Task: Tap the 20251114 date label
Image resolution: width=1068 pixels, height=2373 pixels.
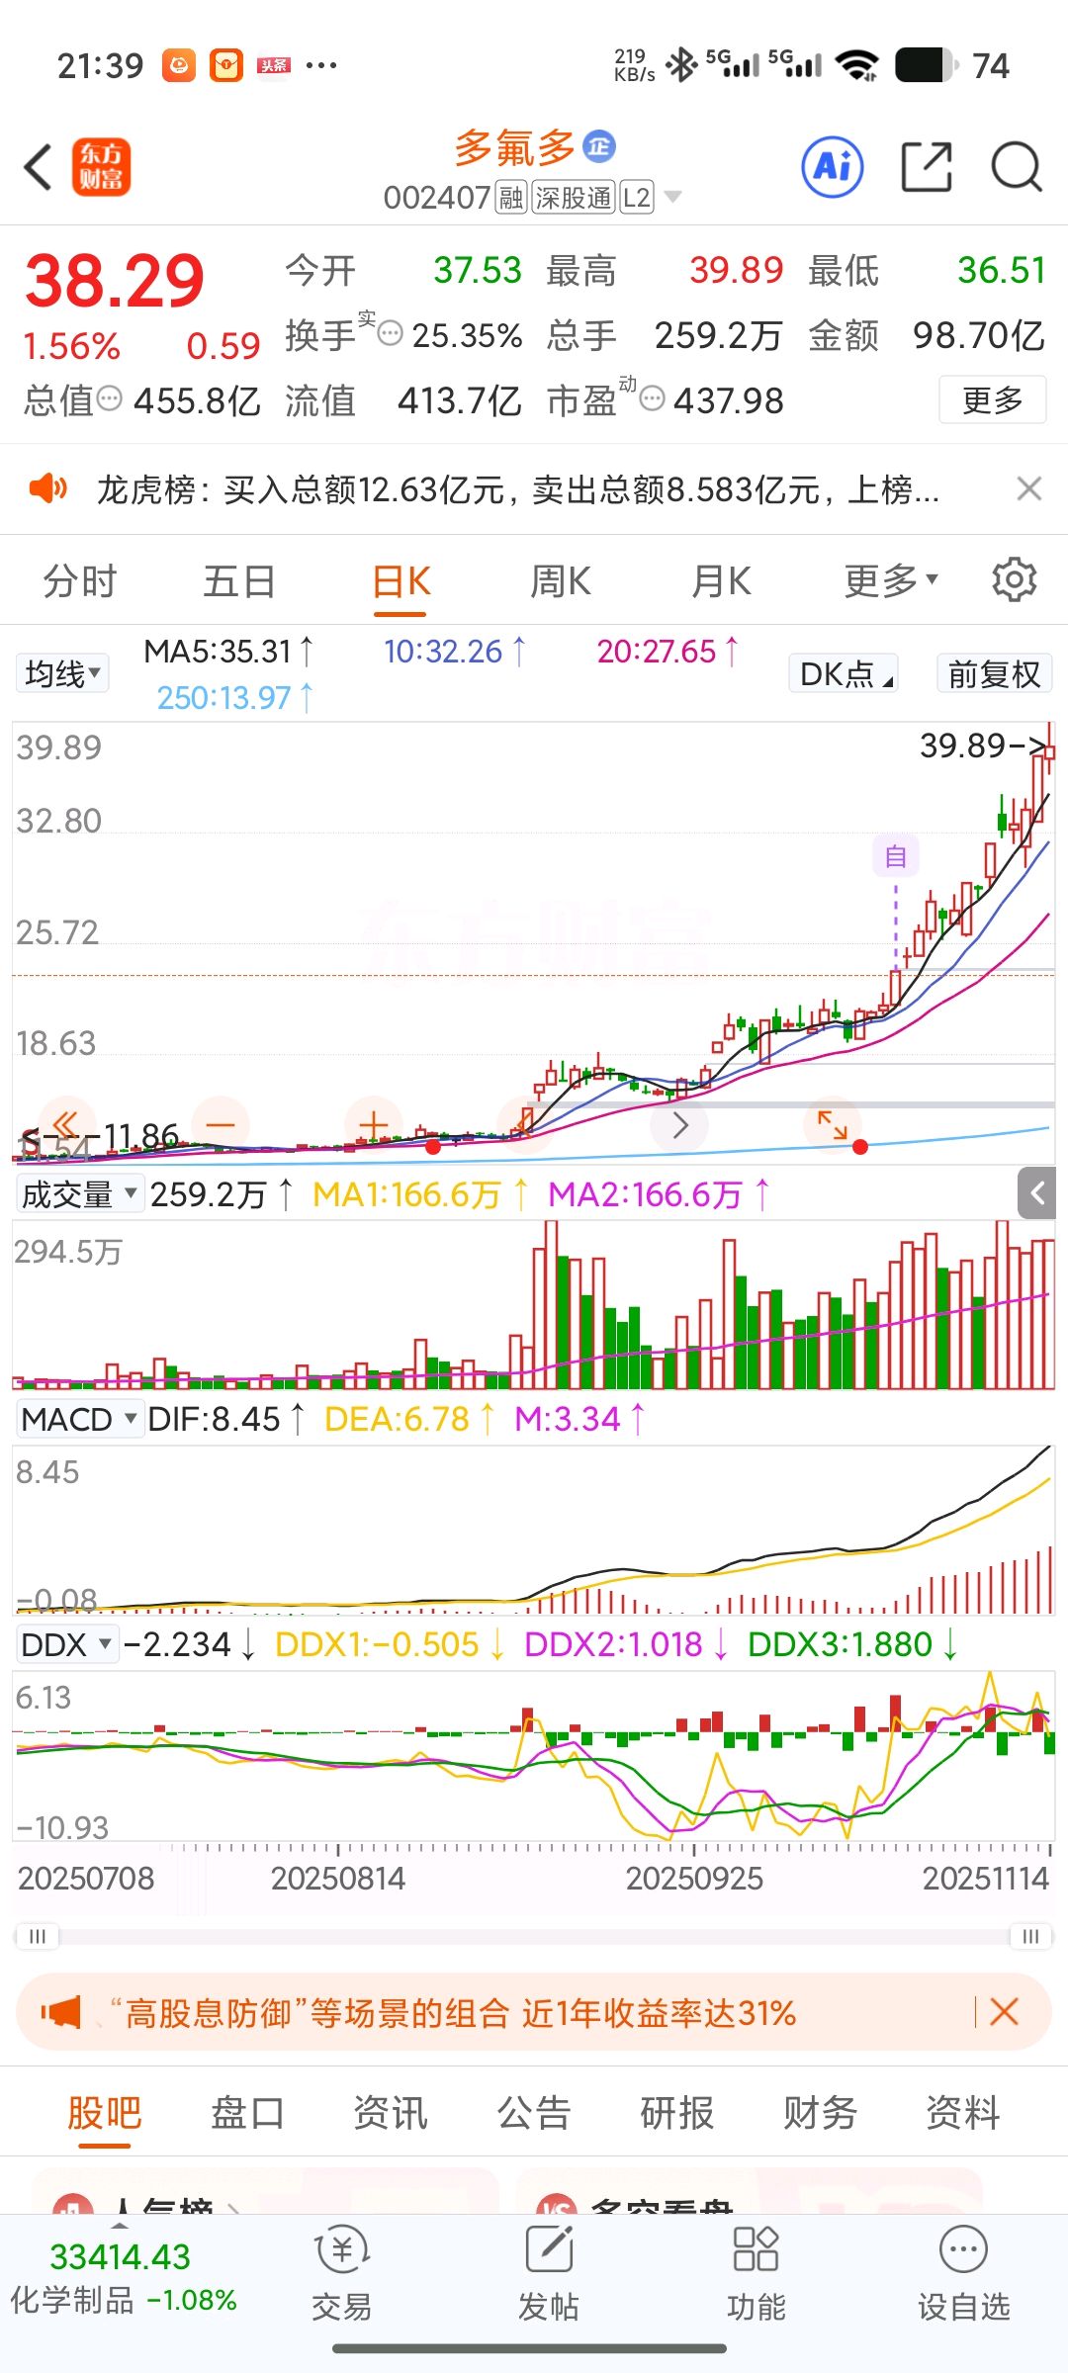Action: tap(985, 1878)
